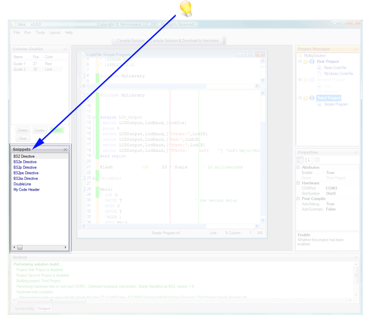Toggle the Enable property to False

pos(331,172)
